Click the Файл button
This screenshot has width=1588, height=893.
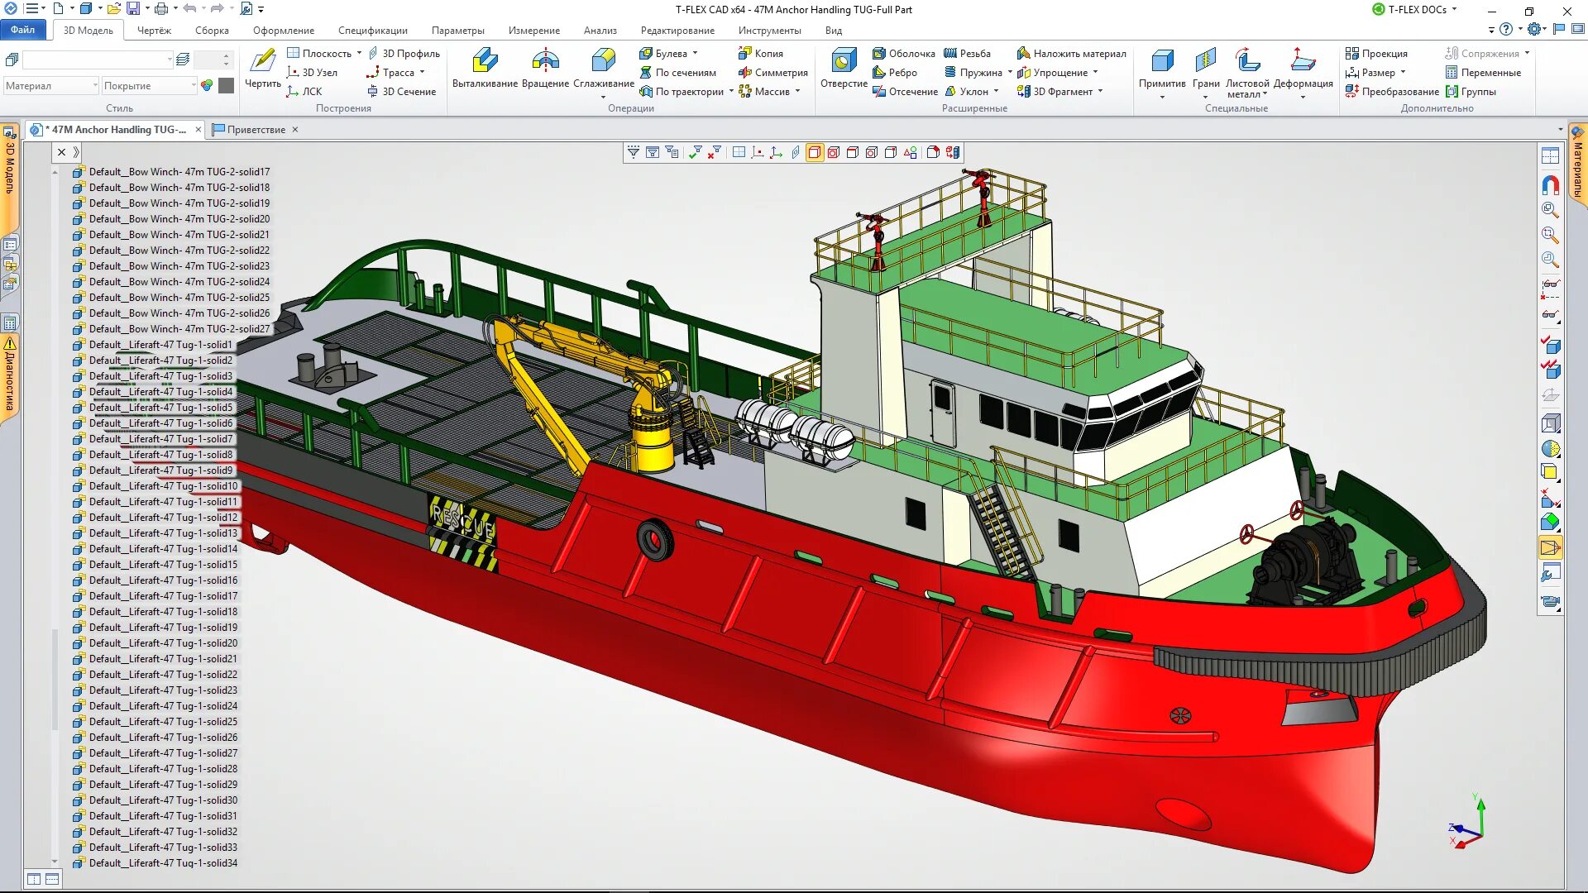[x=22, y=30]
